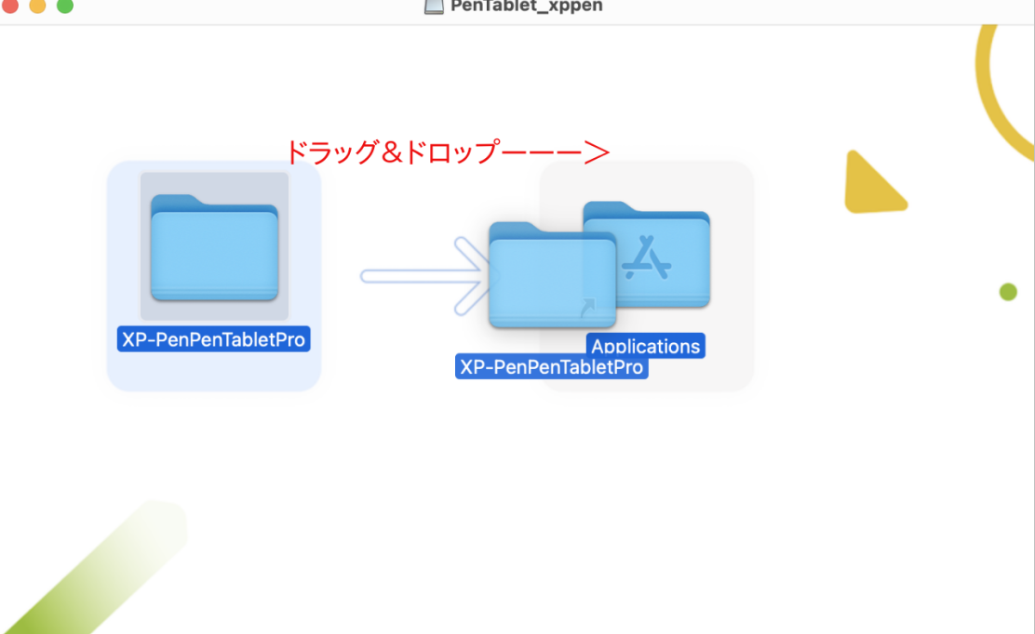Click the dragged XP-PenPenTabletPro folder copy
This screenshot has height=634, width=1035.
point(552,275)
